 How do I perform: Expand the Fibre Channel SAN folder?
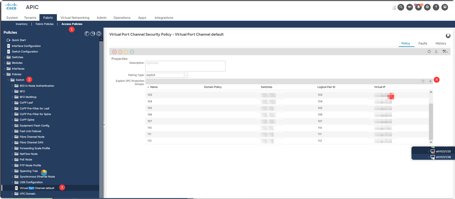tap(13, 142)
